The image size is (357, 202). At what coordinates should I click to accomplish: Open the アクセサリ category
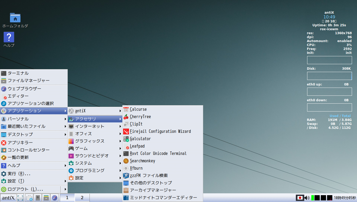coord(95,119)
